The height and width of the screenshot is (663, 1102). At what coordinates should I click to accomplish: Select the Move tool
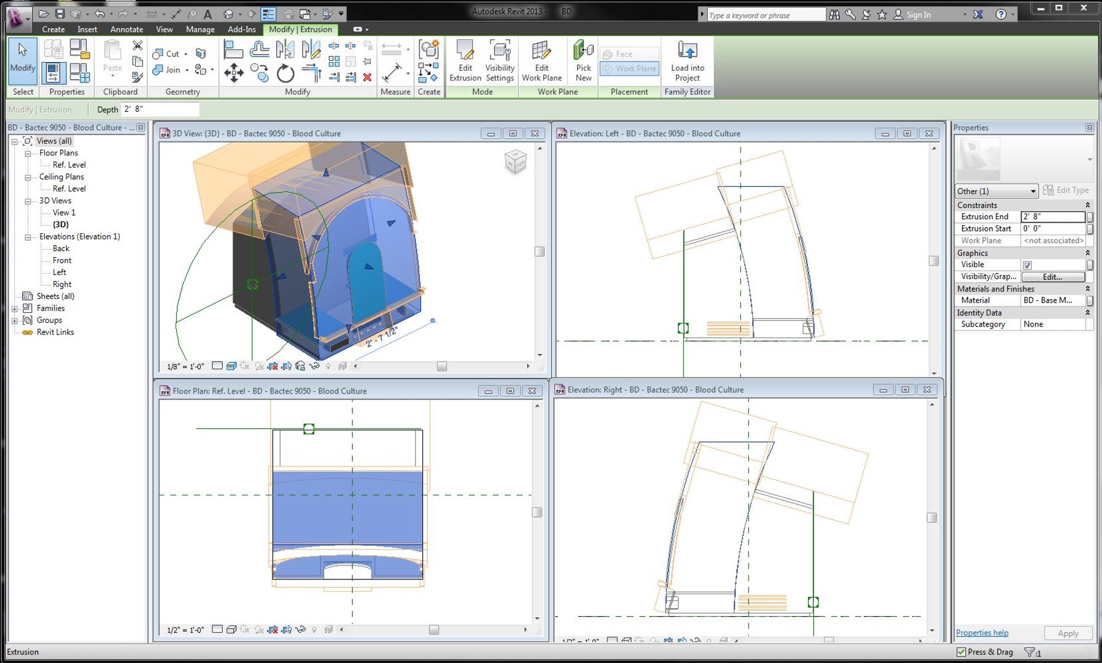pos(233,74)
